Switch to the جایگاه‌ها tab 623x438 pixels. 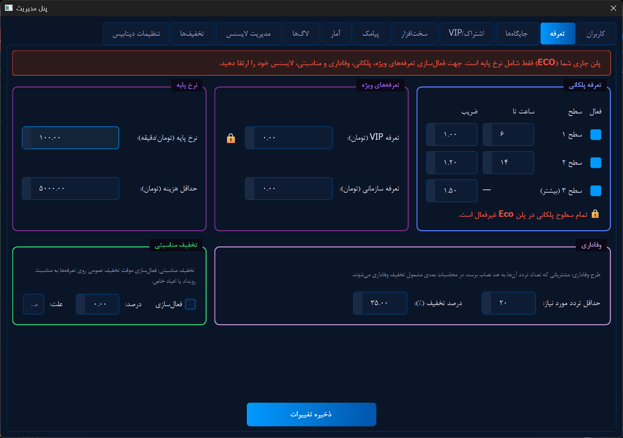517,33
